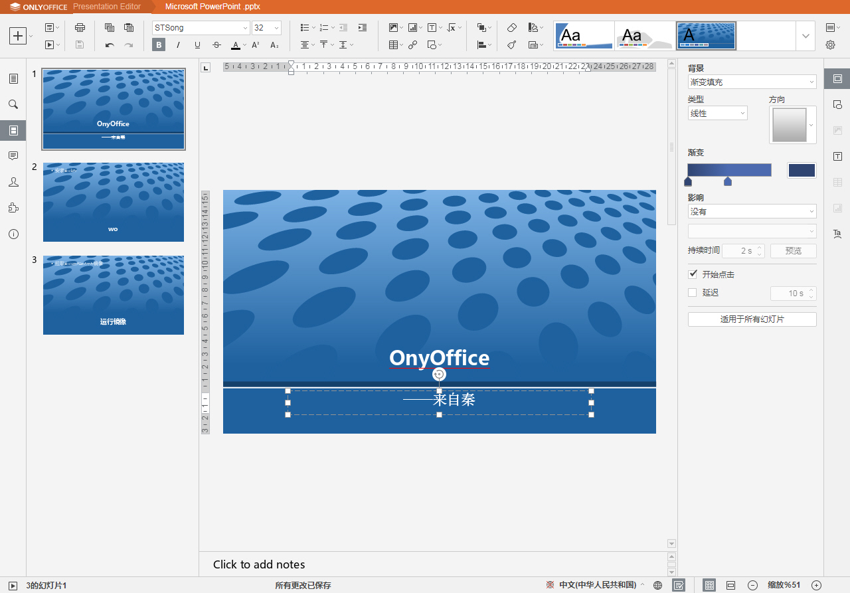Open font color dropdown arrow
This screenshot has height=593, width=850.
click(x=244, y=45)
